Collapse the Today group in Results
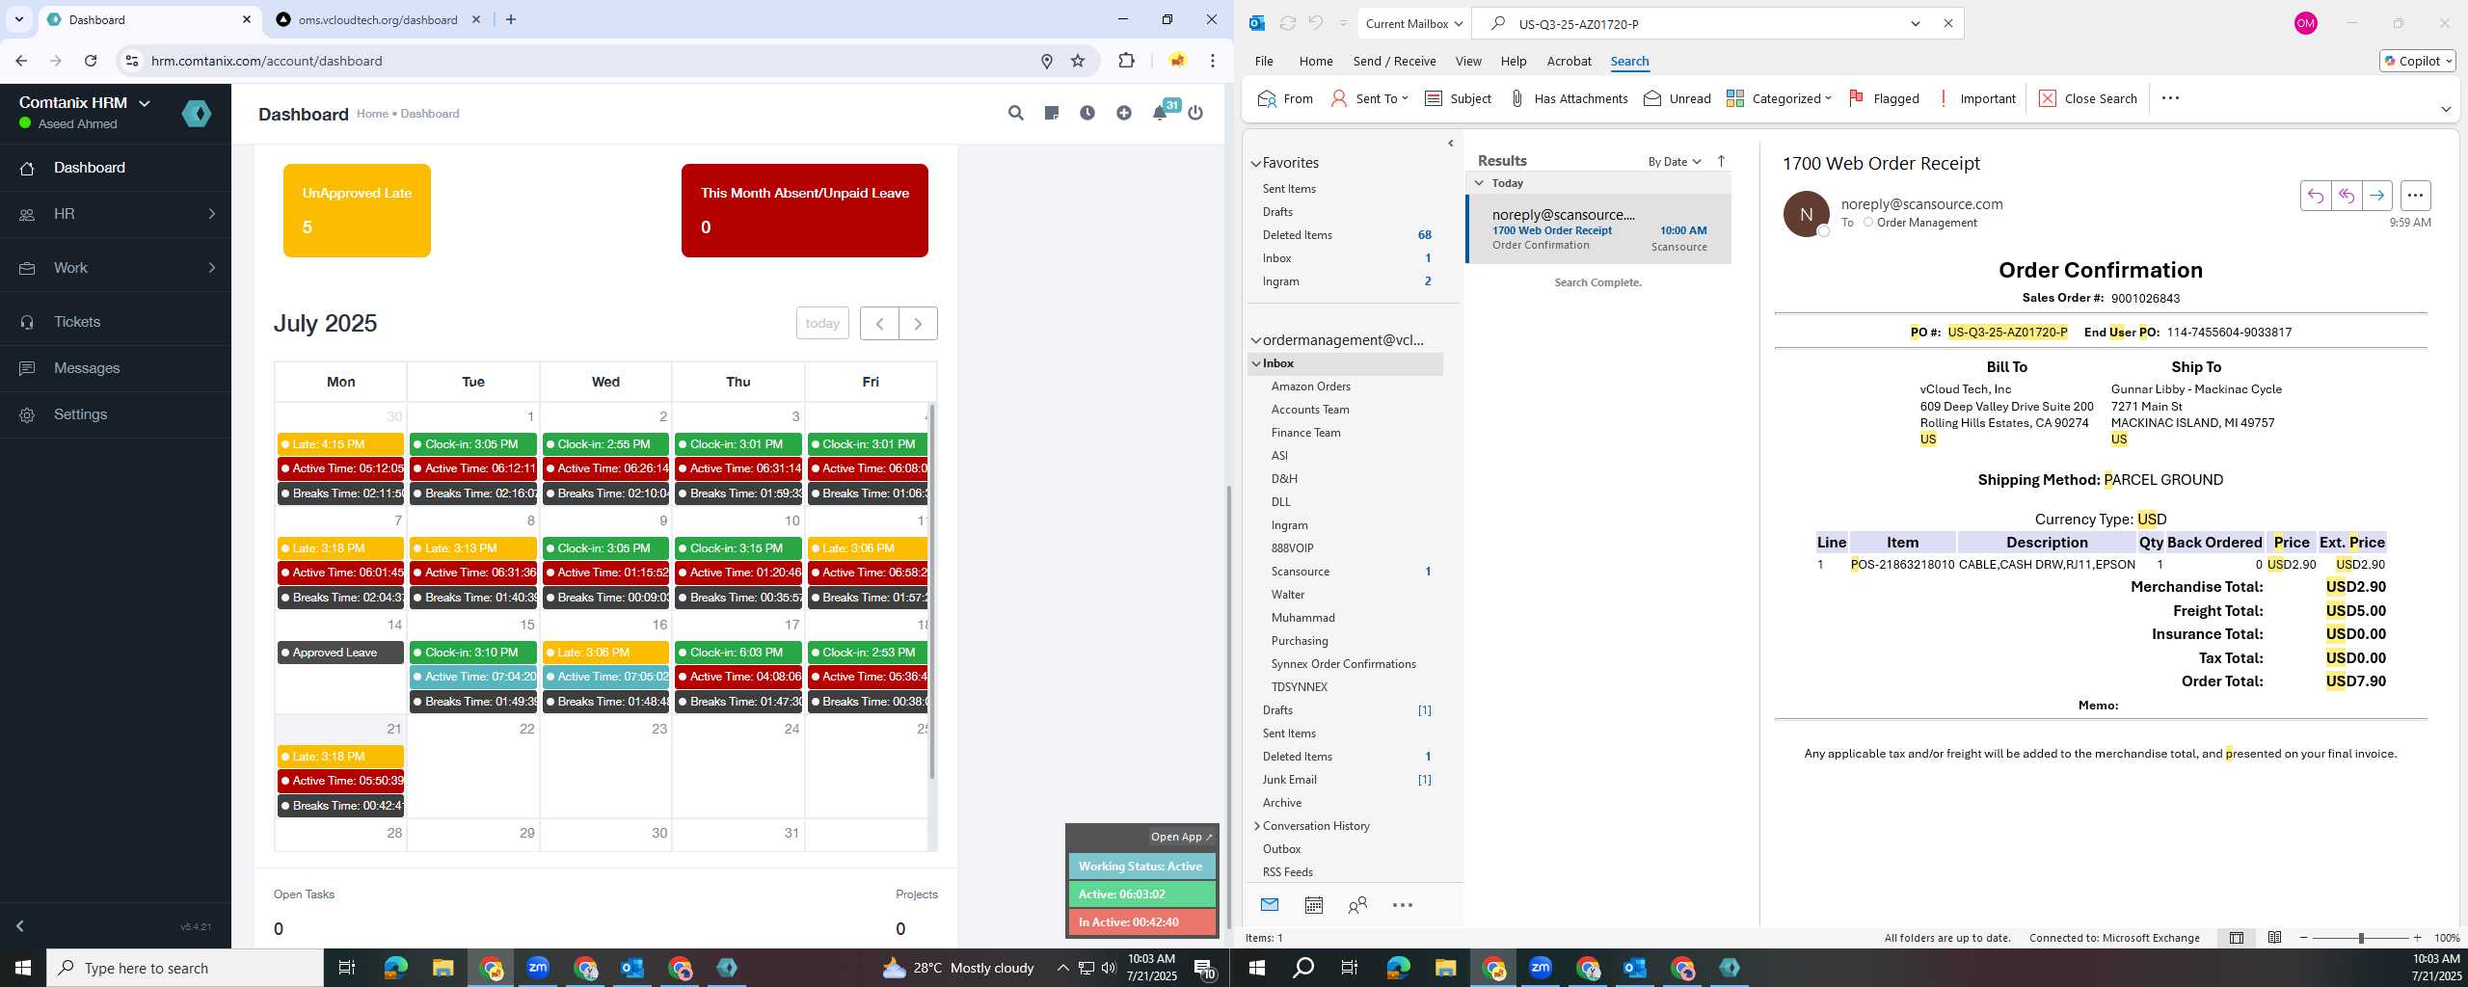 [1480, 183]
